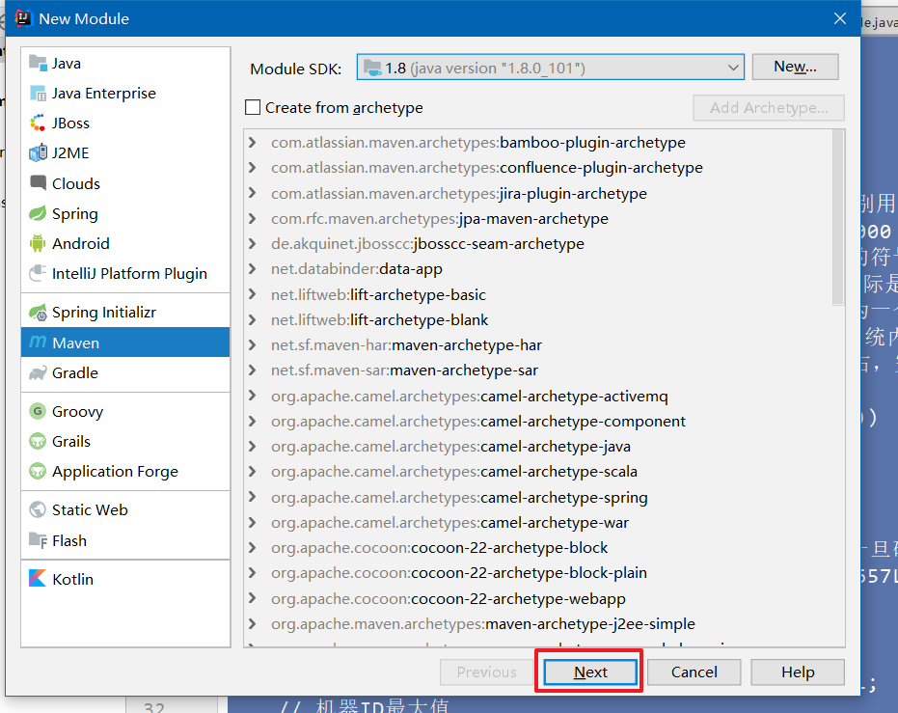
Task: Expand jbosscc-seam-archetype entry
Action: [x=253, y=243]
